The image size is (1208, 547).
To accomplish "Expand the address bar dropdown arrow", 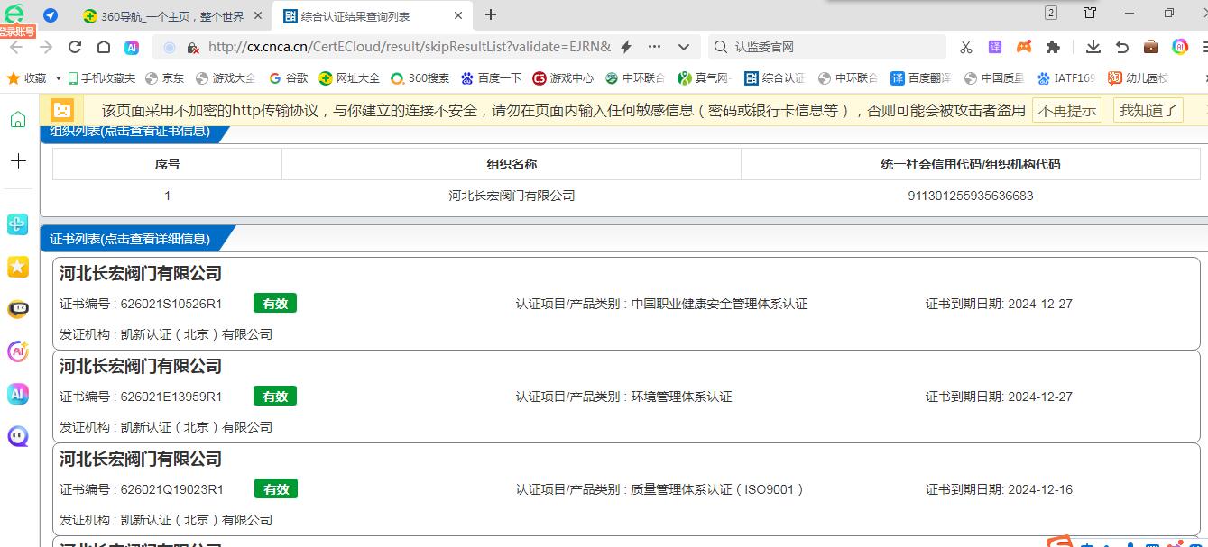I will tap(684, 47).
